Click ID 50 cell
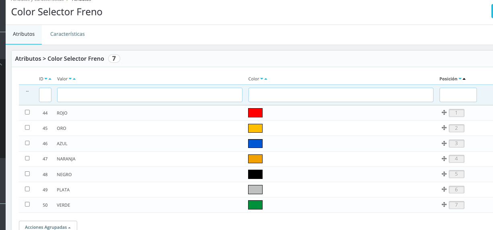The image size is (493, 230). pyautogui.click(x=45, y=205)
